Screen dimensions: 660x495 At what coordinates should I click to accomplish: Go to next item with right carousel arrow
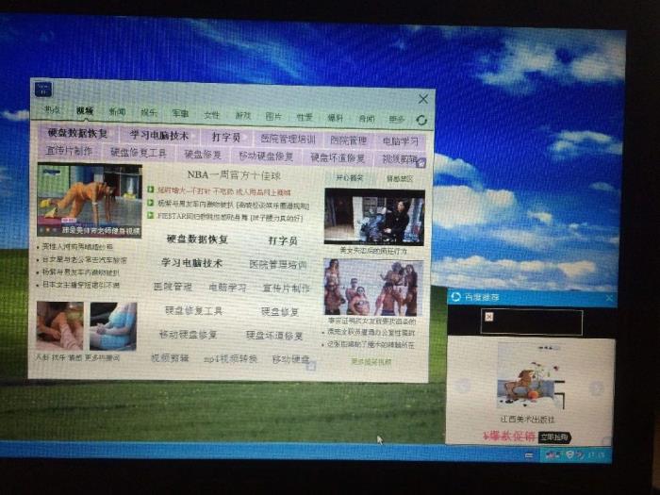pos(596,388)
